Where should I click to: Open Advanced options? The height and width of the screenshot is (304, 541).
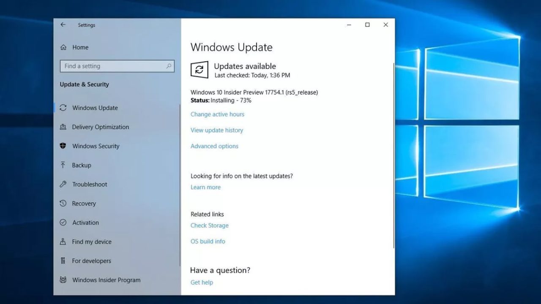pyautogui.click(x=214, y=146)
